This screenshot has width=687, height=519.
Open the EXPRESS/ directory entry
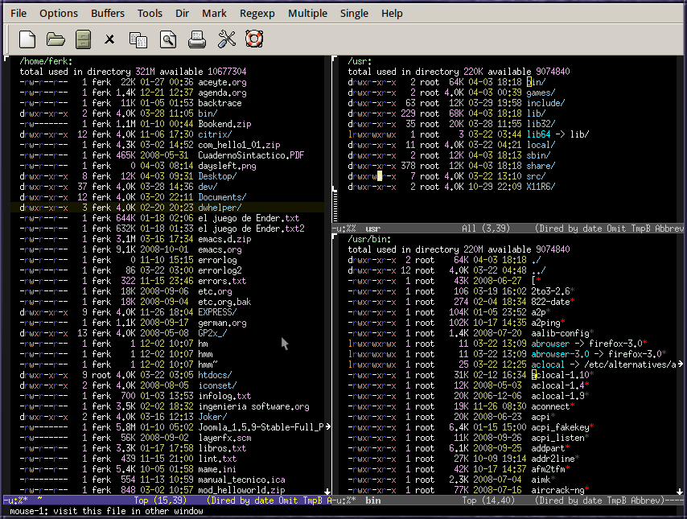click(217, 312)
